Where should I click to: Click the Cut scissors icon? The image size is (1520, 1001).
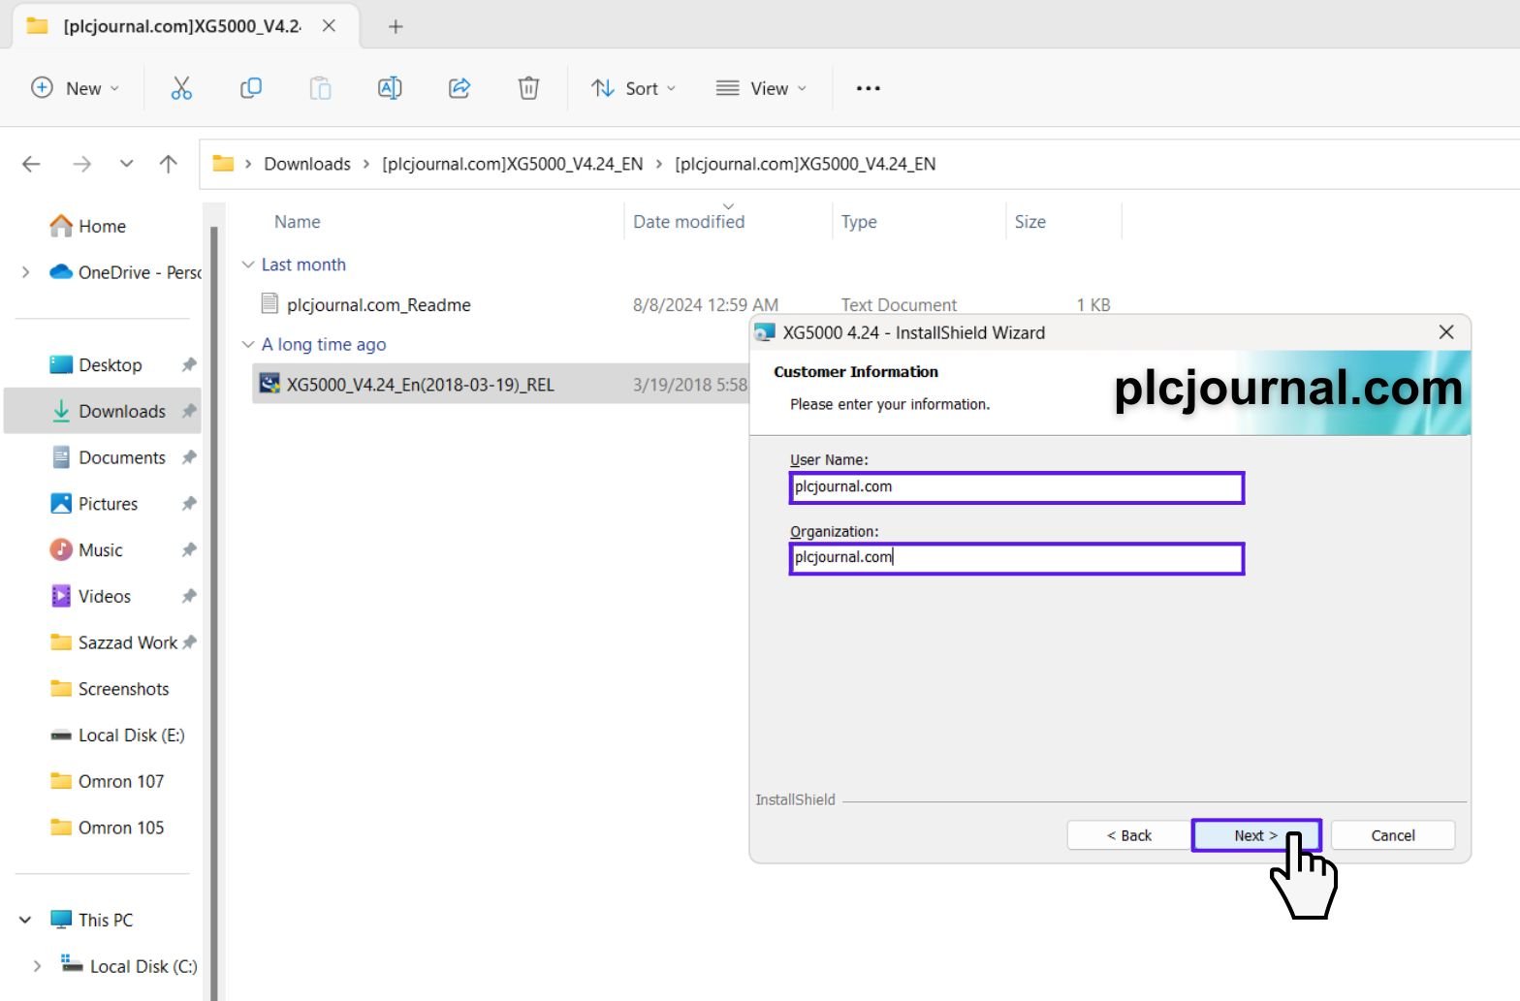(x=181, y=88)
